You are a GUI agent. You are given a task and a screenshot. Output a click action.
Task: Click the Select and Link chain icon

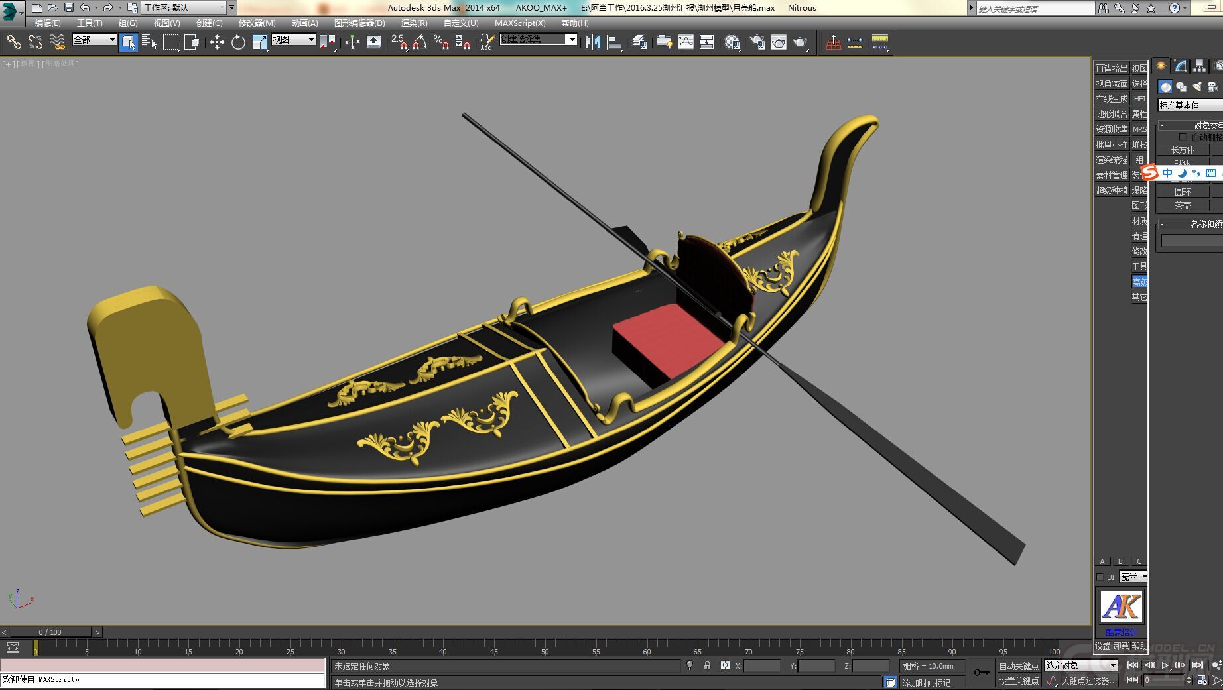coord(14,42)
